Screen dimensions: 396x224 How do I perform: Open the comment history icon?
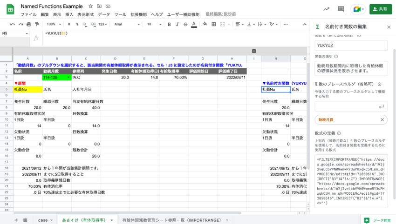pyautogui.click(x=341, y=9)
